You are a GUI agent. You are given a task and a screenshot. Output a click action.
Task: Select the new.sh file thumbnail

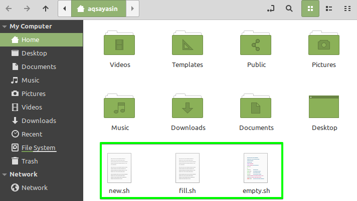tap(119, 168)
